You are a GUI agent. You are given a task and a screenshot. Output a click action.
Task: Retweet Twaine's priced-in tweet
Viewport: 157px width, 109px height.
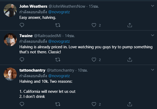pos(58,60)
